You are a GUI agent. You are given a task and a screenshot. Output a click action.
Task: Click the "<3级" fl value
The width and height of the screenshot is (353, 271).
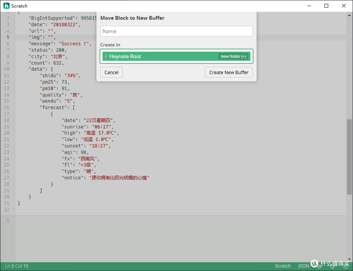[86, 165]
